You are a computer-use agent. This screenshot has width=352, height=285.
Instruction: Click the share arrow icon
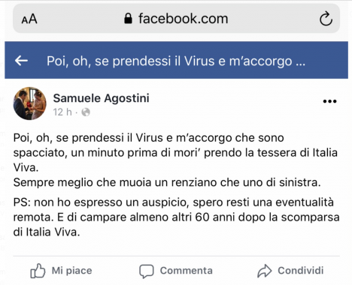point(265,271)
